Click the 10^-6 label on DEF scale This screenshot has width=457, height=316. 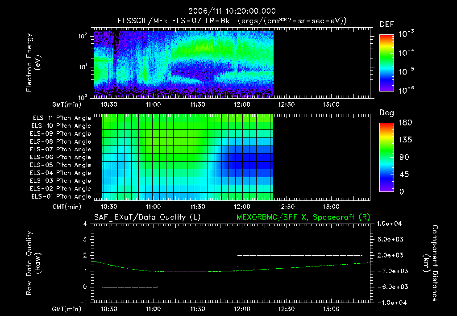point(406,90)
